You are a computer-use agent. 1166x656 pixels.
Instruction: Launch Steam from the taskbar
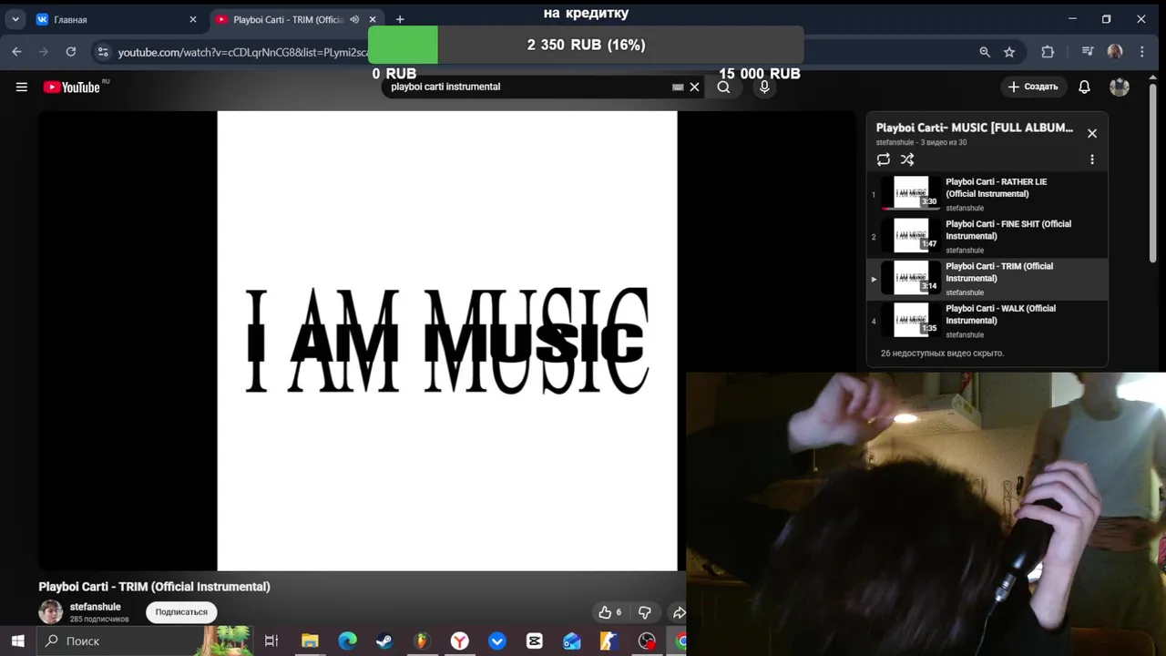[x=384, y=641]
